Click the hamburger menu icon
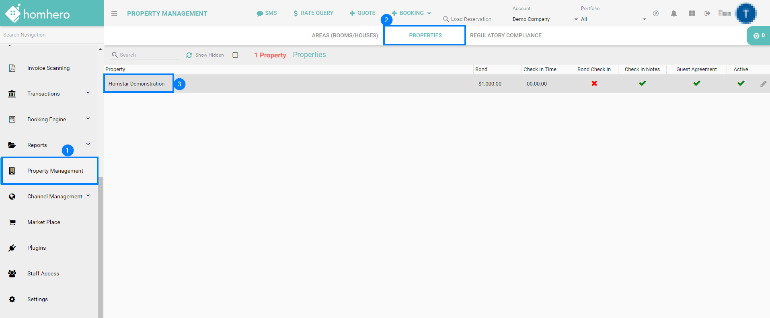Screen dimensions: 770x318 114,13
